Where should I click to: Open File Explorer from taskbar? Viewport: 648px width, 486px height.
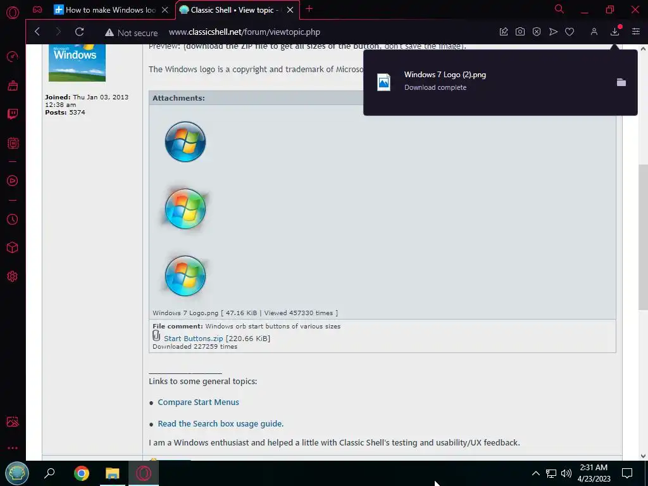click(113, 473)
